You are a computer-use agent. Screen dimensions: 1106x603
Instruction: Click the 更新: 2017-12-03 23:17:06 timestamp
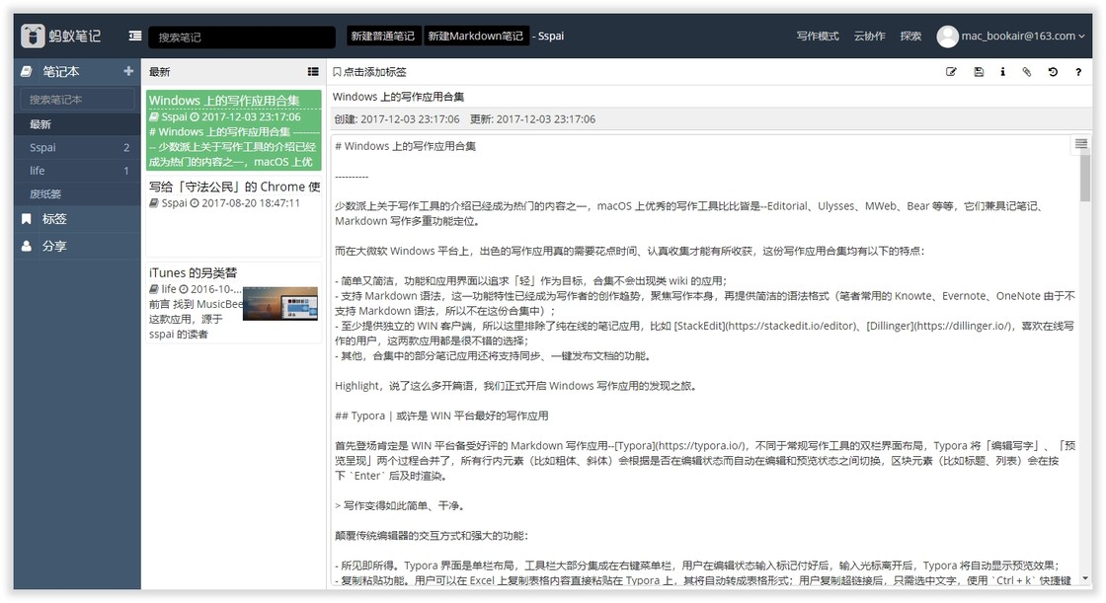click(532, 119)
